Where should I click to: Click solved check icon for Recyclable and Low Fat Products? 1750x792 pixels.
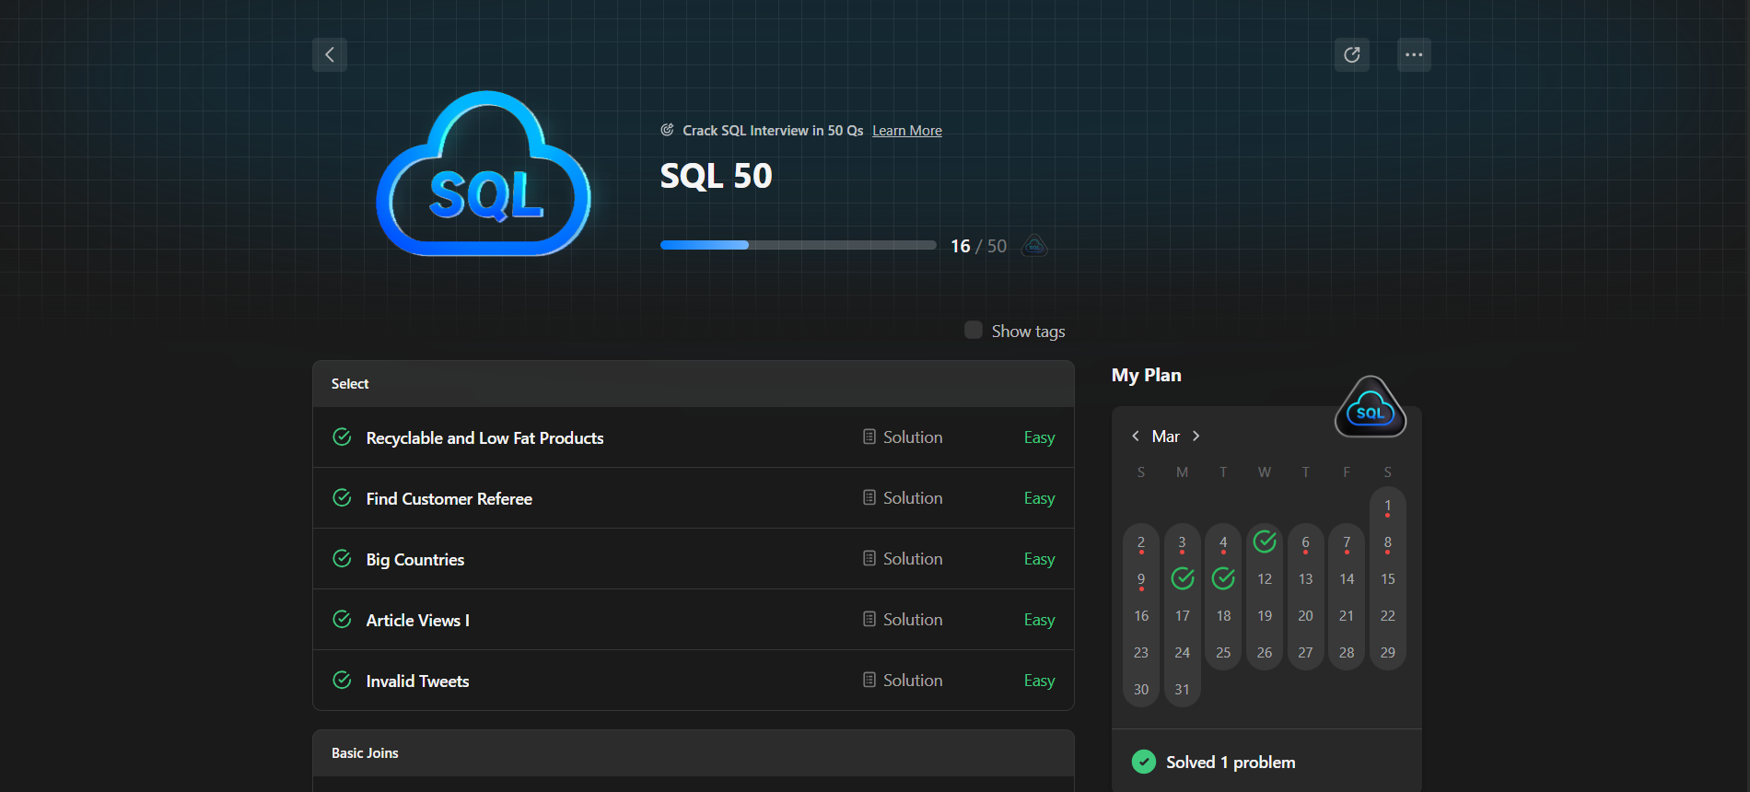coord(342,437)
